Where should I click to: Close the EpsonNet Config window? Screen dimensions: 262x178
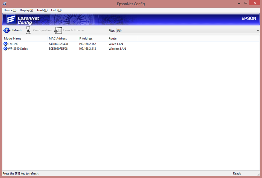pyautogui.click(x=255, y=3)
